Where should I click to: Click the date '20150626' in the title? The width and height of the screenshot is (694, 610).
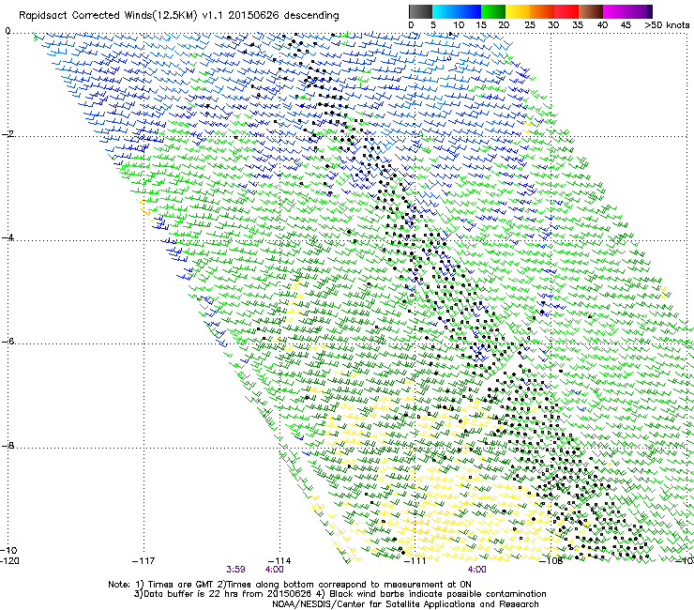pyautogui.click(x=253, y=15)
